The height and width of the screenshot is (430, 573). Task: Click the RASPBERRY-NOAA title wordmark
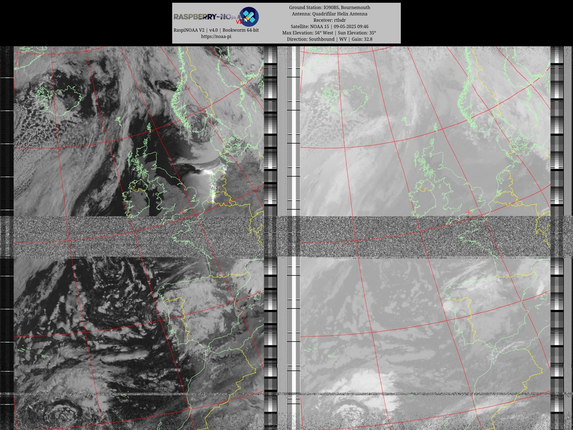208,17
